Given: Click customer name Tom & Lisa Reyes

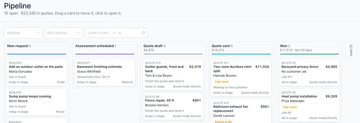Looking at the screenshot, I should pos(158,76).
